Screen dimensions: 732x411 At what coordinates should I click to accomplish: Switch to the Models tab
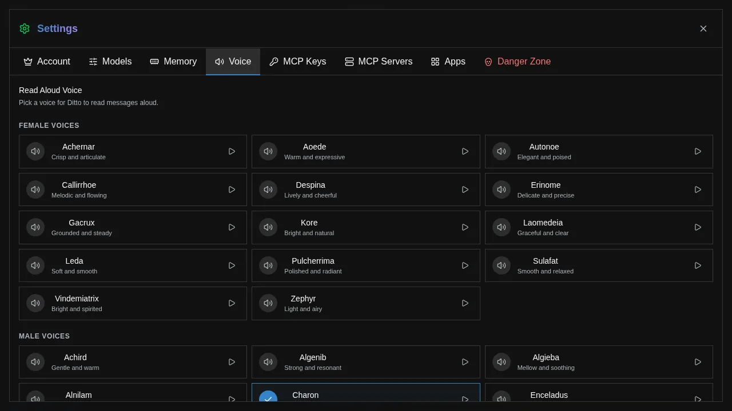click(110, 62)
